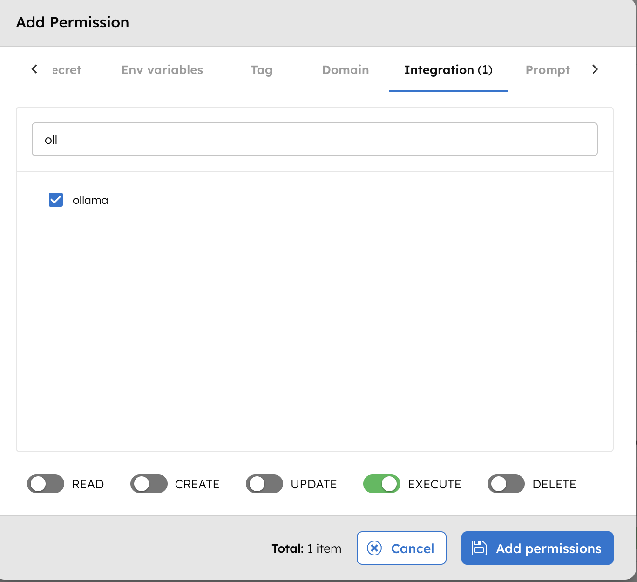637x582 pixels.
Task: Enable the DELETE permission toggle
Action: pyautogui.click(x=506, y=484)
